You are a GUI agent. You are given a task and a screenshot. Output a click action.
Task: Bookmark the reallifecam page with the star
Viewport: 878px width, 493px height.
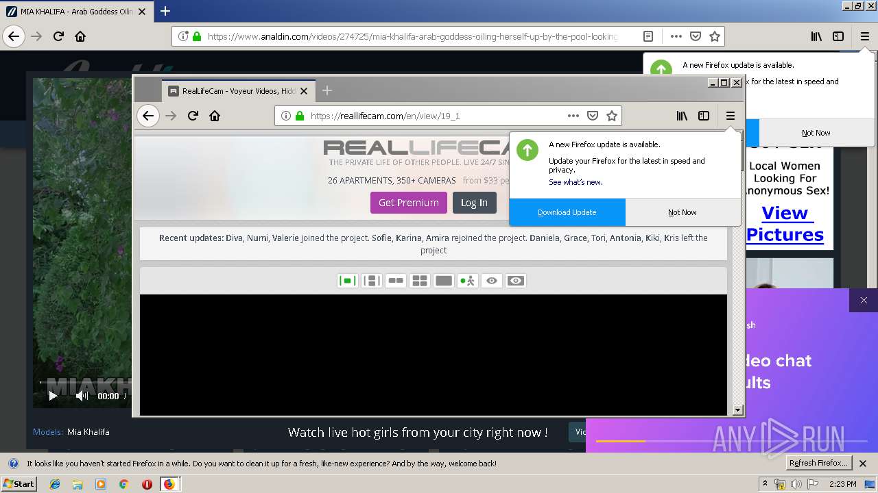pos(612,116)
